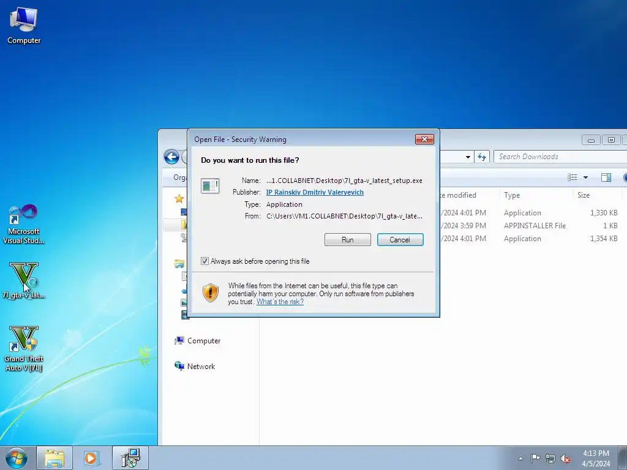Open the Computer desktop icon
Viewport: 627px width, 470px height.
click(x=24, y=26)
